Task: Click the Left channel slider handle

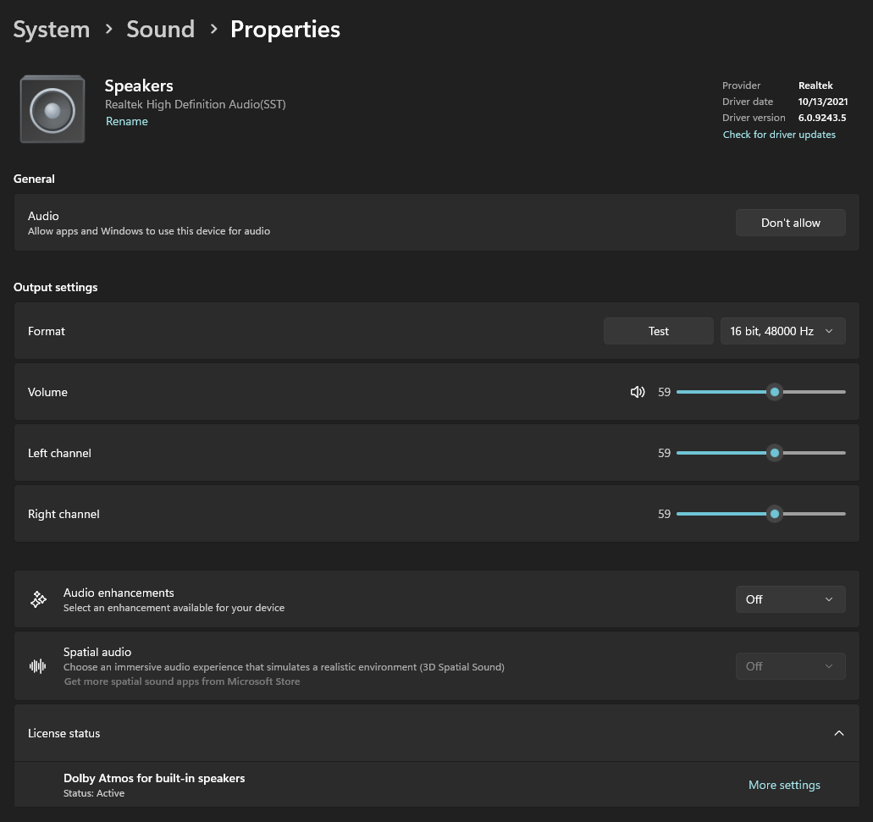Action: [774, 453]
